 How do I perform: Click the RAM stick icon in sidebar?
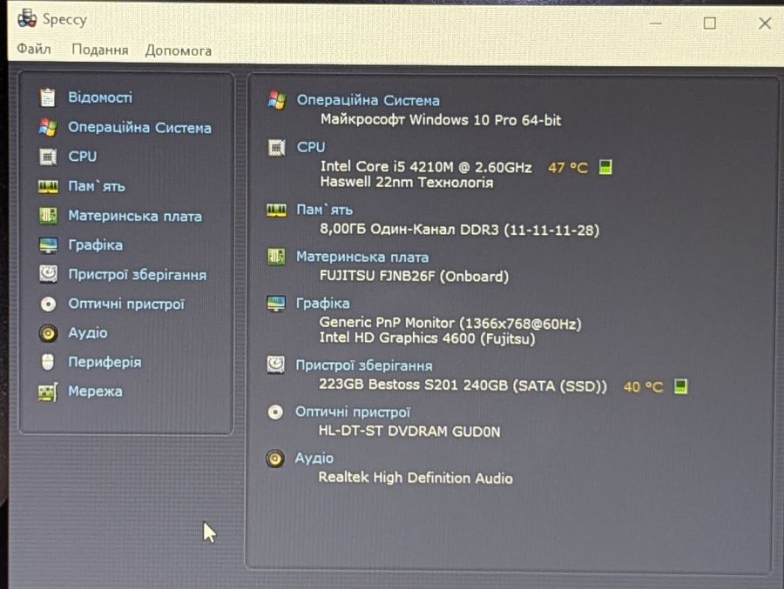click(48, 187)
